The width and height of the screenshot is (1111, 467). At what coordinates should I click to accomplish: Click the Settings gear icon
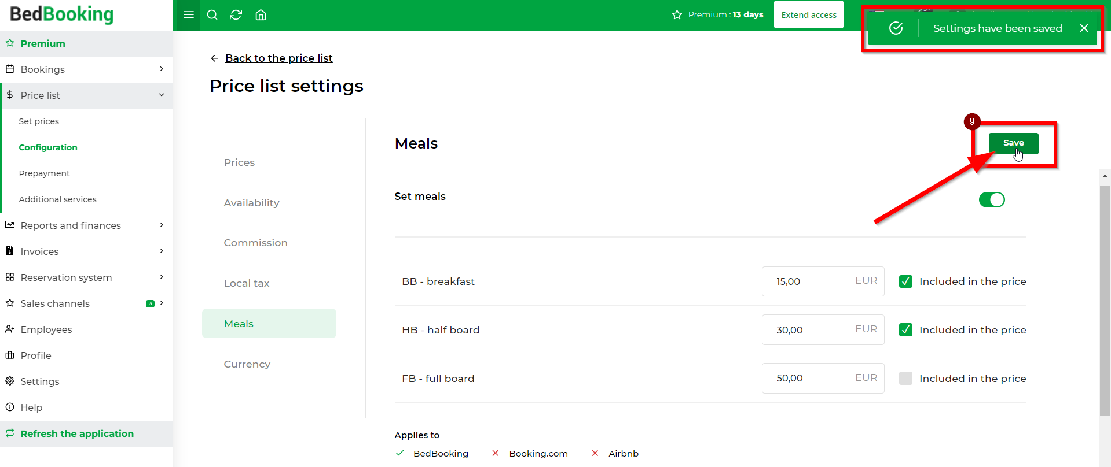point(10,381)
